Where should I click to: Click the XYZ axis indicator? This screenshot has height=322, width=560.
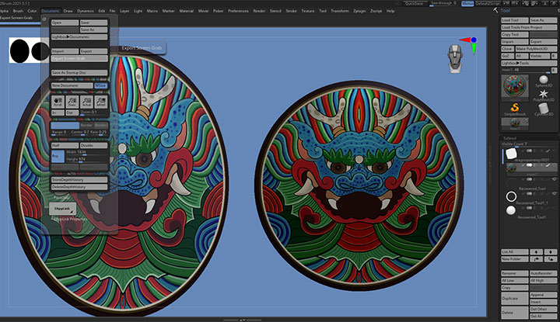(469, 45)
